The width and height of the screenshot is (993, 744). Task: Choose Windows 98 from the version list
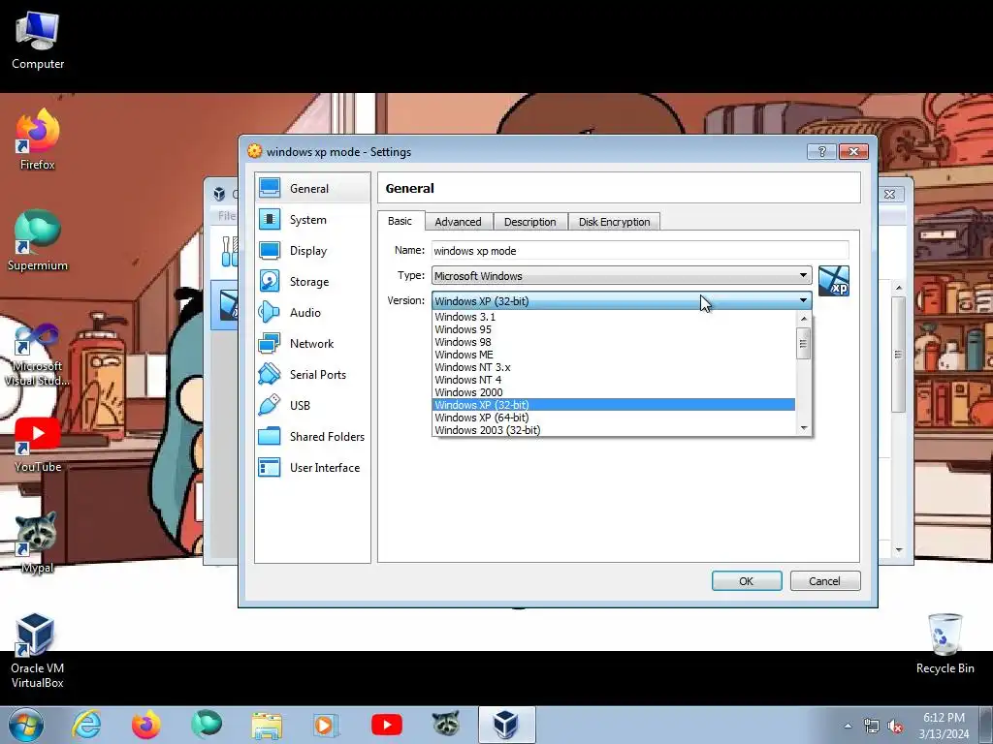tap(613, 342)
